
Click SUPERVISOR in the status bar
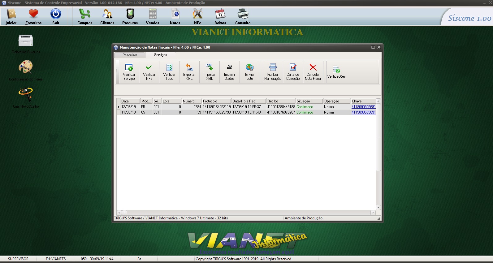[18, 259]
